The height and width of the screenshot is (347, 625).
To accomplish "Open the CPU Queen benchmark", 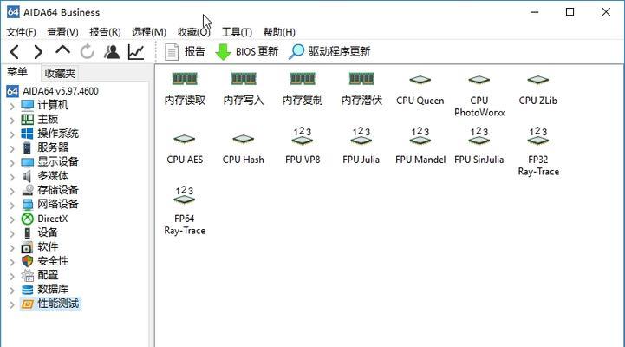I will click(420, 89).
